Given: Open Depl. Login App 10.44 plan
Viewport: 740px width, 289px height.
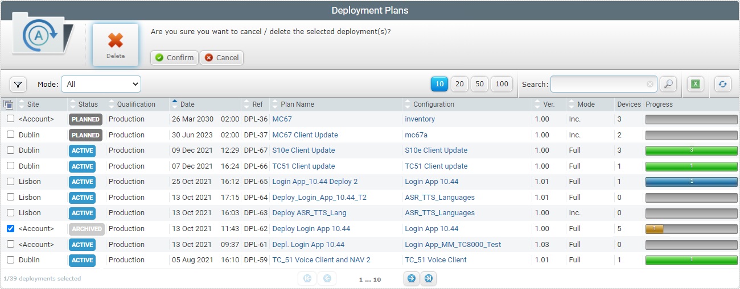Looking at the screenshot, I should (x=309, y=245).
